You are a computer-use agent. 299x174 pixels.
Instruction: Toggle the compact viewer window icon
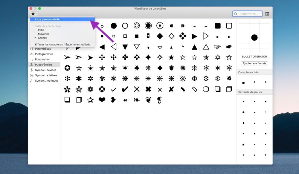[x=267, y=14]
